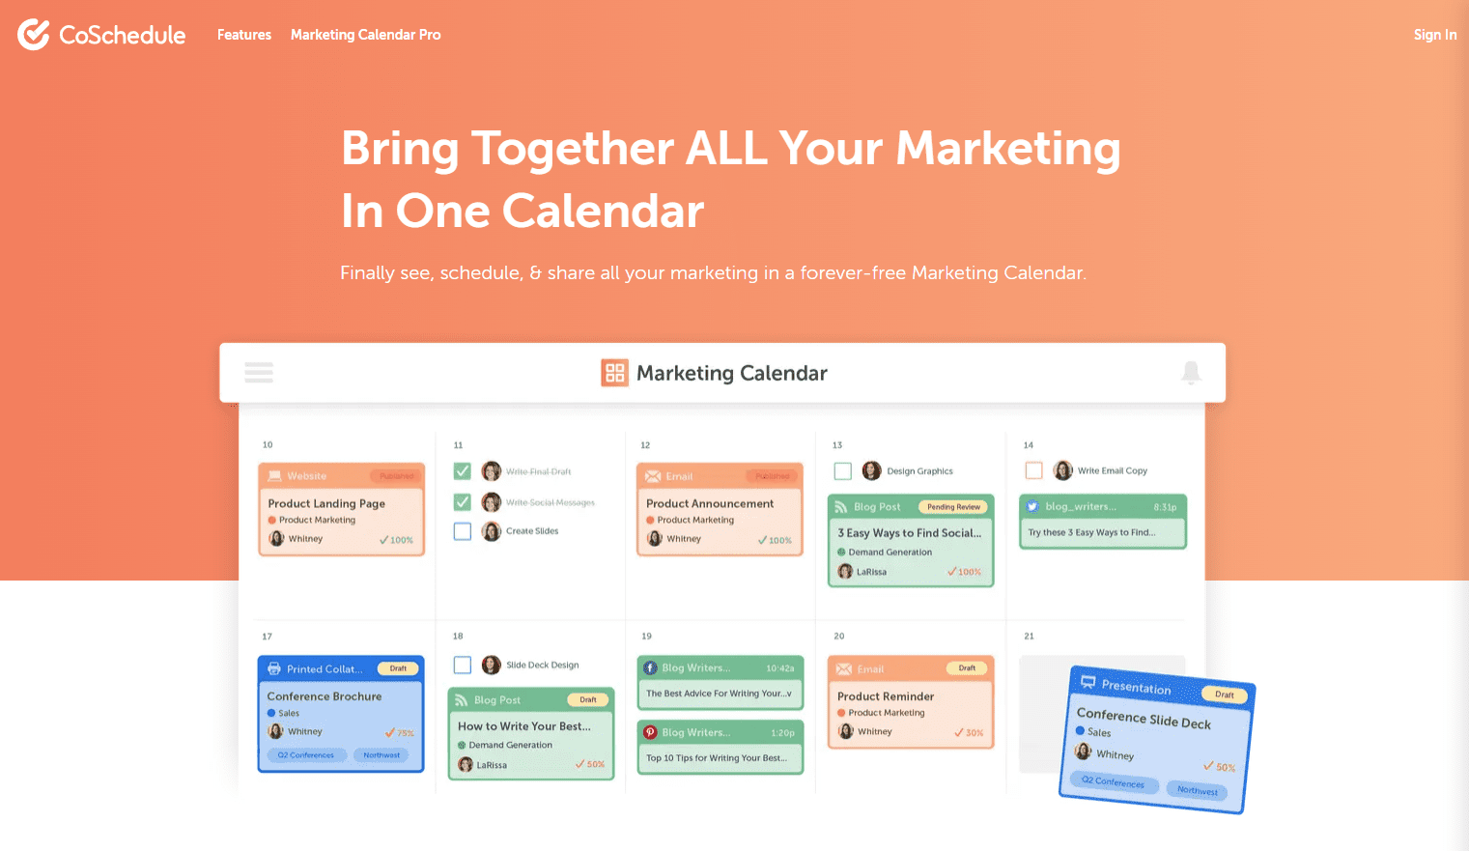Screen dimensions: 1469x851
Task: Click Facebook icon on Blog Writers 10:42a card
Action: click(651, 667)
